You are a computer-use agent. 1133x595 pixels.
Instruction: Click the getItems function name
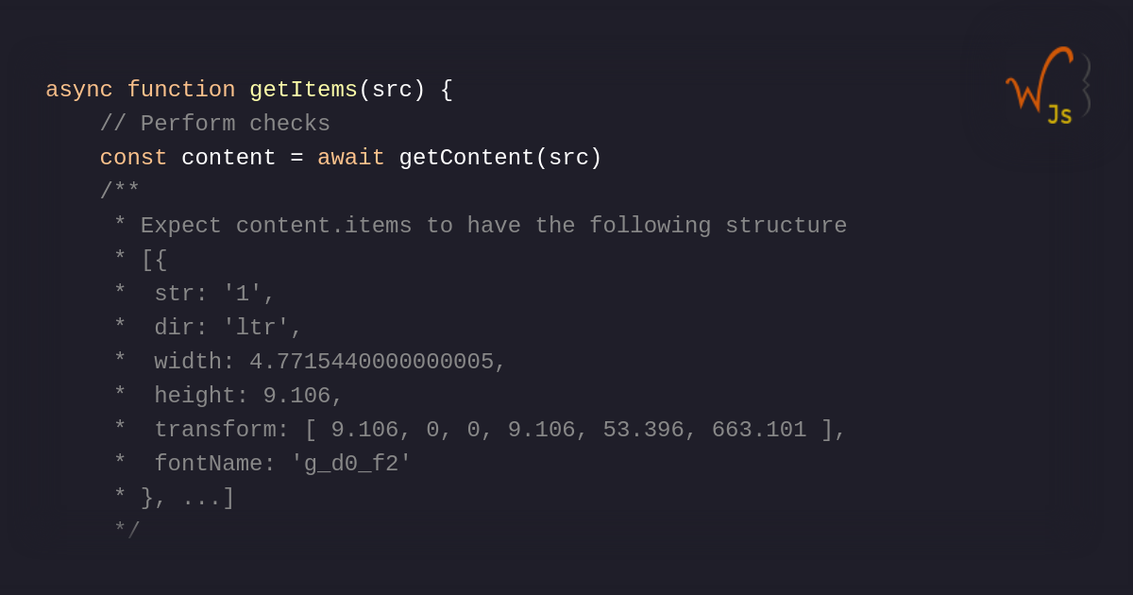303,90
